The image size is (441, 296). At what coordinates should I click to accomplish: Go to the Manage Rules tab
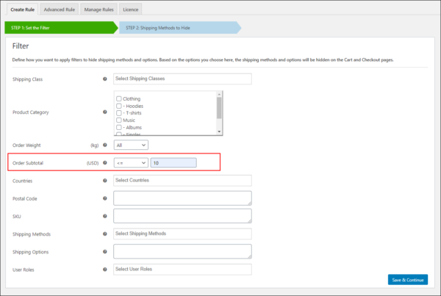pyautogui.click(x=98, y=10)
